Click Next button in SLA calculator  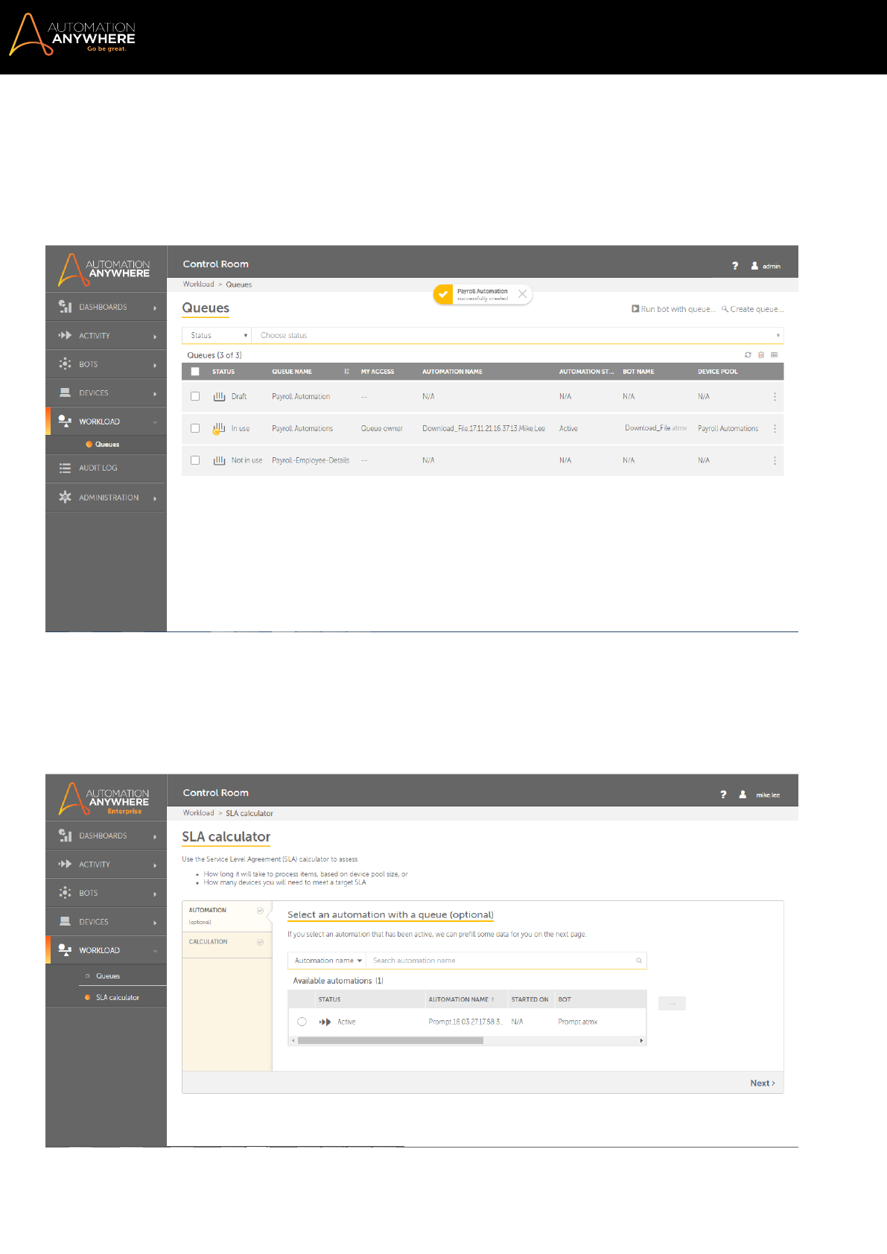(x=763, y=1083)
